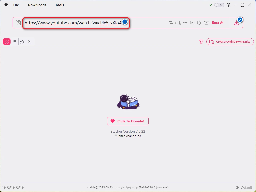Open the Downloads menu
Image resolution: width=256 pixels, height=192 pixels.
(37, 5)
